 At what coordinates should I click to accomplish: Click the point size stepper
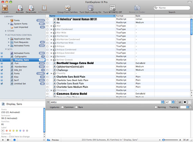[x=177, y=102]
